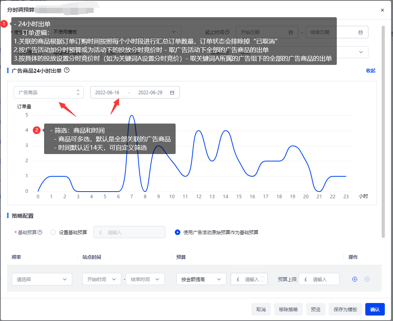393x321 pixels.
Task: Click the 站点时间 column header
Action: point(92,257)
